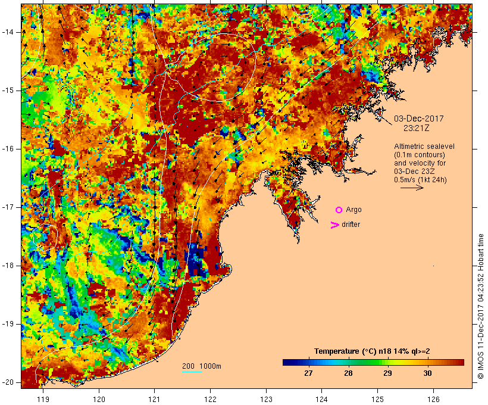Click the latitude axis label -15
Viewport: 488px width, 405px height.
[8, 91]
